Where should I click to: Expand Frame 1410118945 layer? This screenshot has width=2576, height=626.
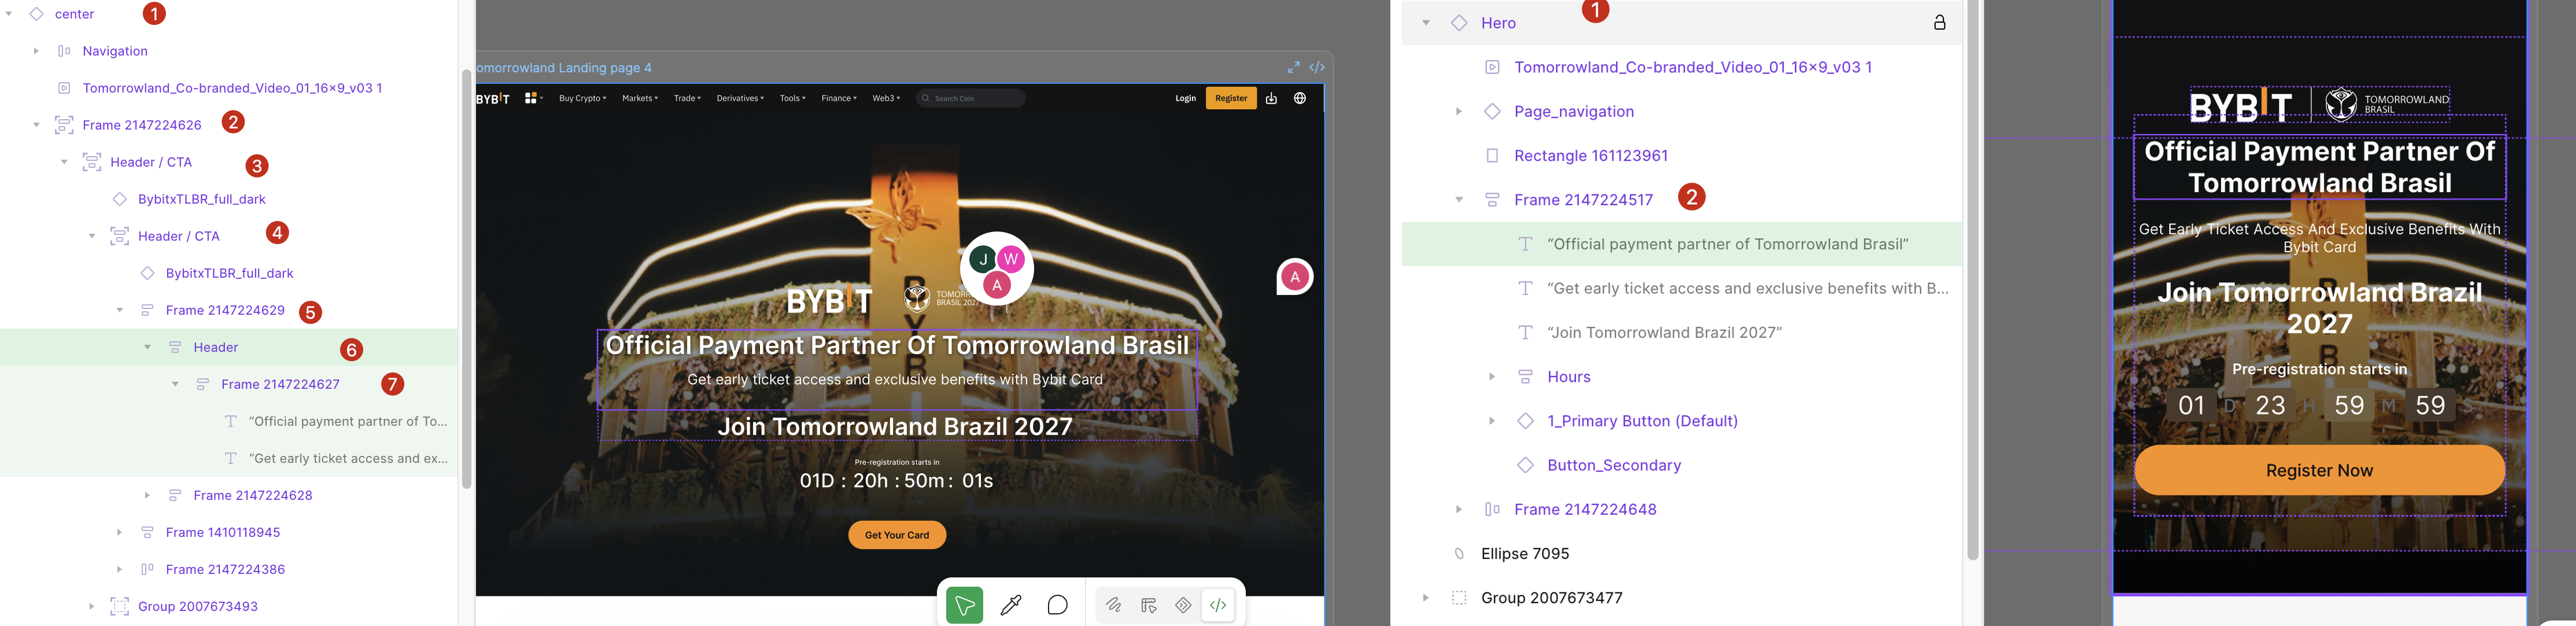tap(119, 532)
